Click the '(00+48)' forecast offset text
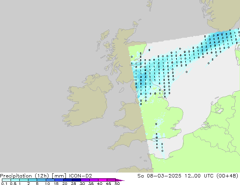The width and height of the screenshot is (240, 185). click(228, 176)
